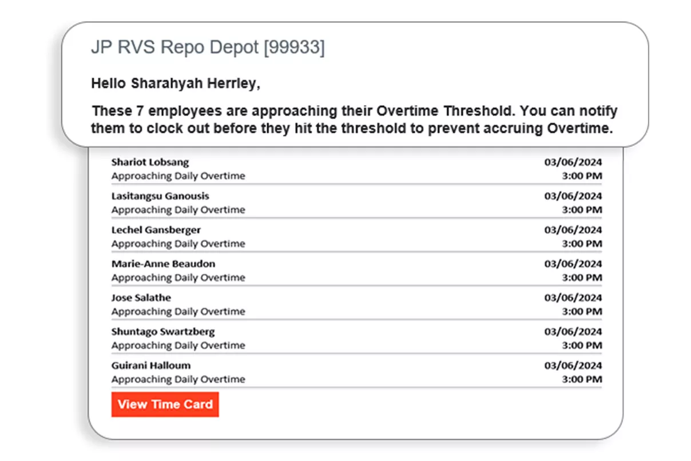Screen dimensions: 691x461
Task: Click Lasitangsu Ganousis's 3:00 PM time
Action: coord(582,210)
